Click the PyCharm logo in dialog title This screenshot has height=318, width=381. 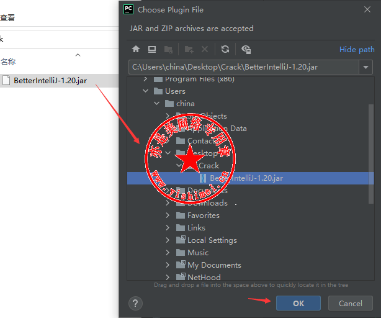128,9
